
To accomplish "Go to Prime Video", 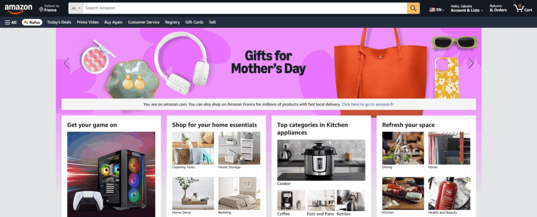I will (88, 22).
